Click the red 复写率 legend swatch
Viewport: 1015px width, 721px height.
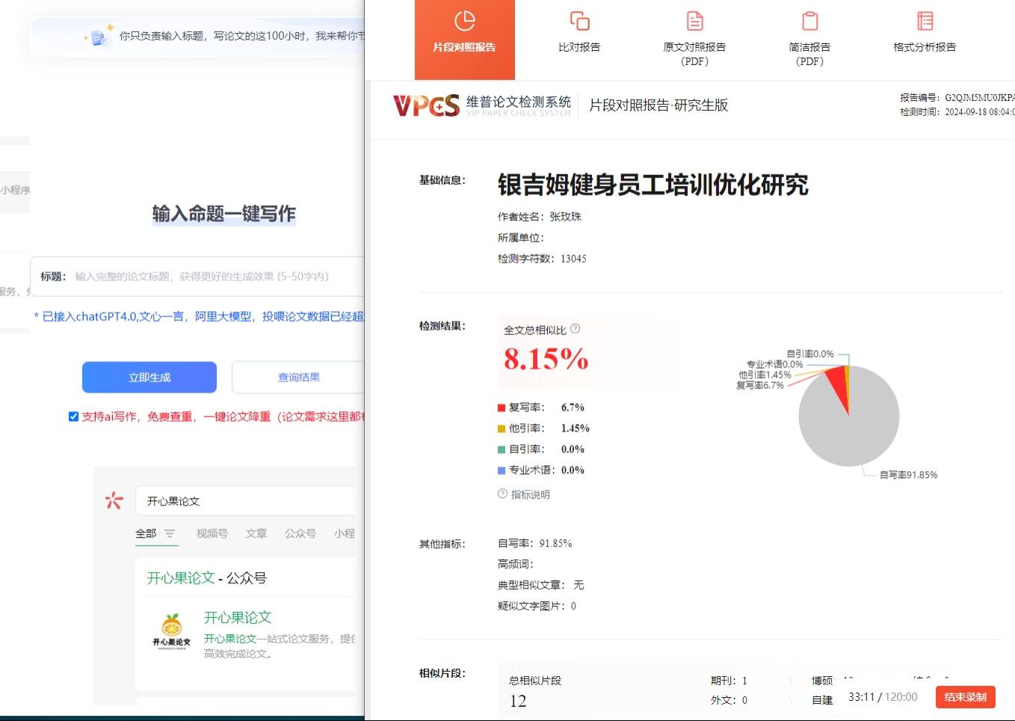pyautogui.click(x=502, y=408)
